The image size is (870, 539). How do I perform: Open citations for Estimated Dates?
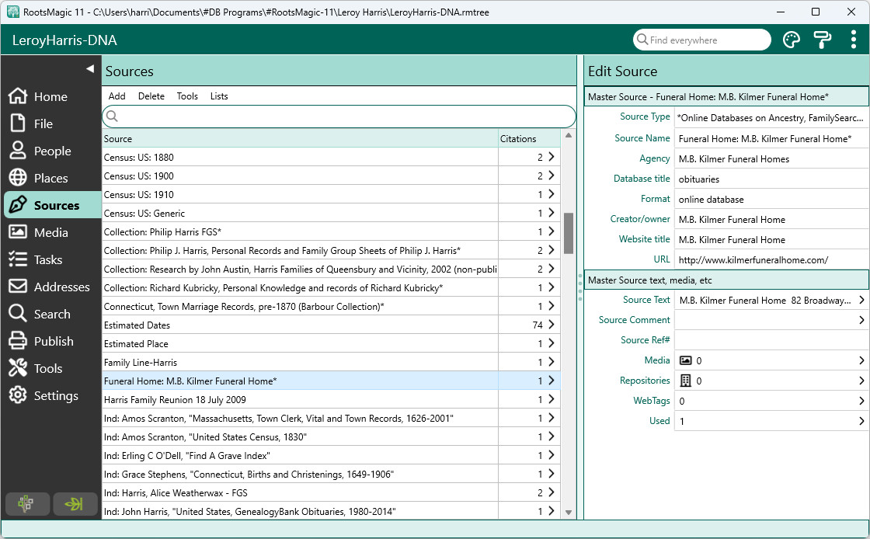point(551,325)
